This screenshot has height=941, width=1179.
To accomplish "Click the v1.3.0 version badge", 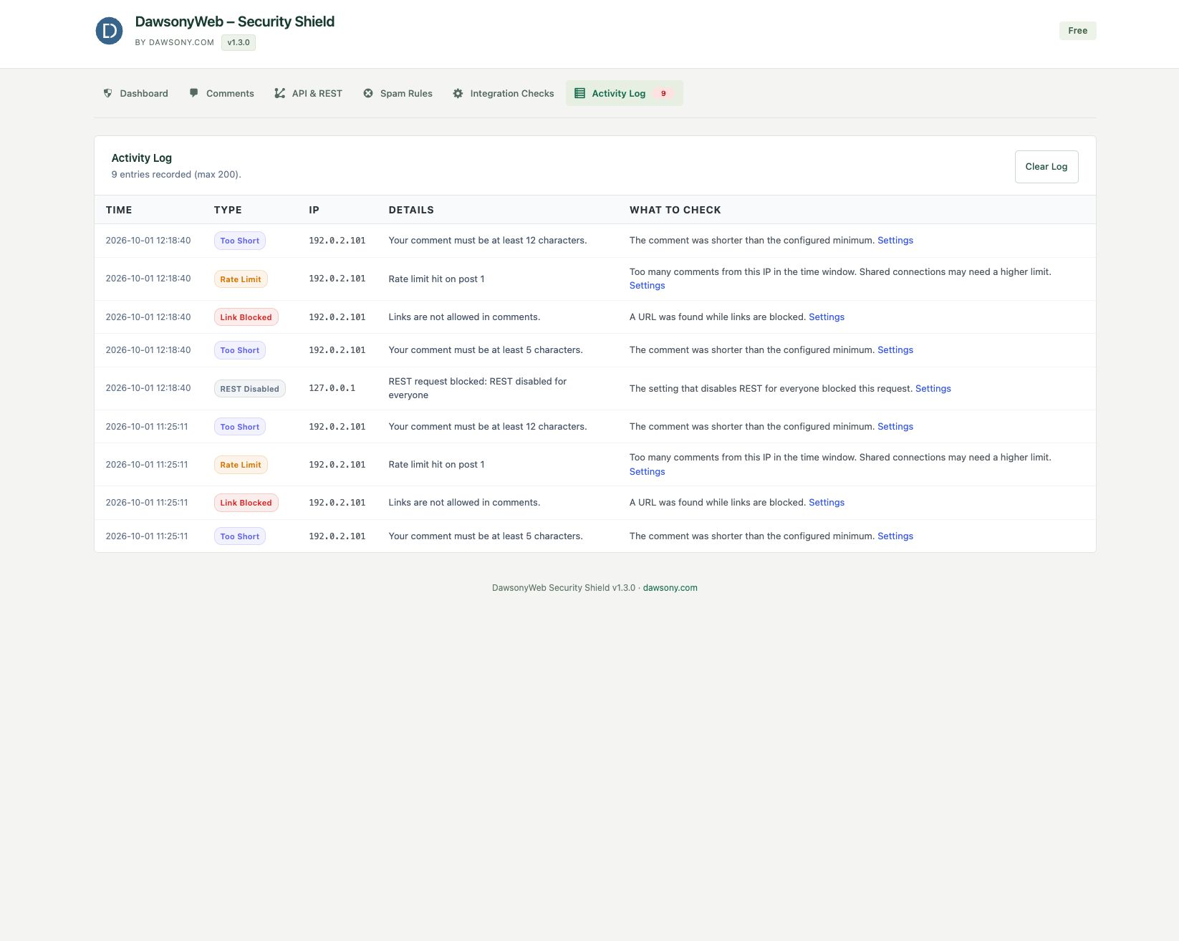I will tap(239, 42).
